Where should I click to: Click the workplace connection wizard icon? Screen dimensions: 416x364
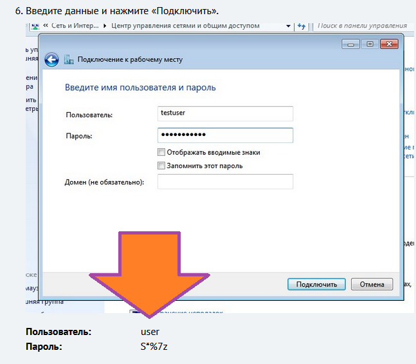coord(69,59)
